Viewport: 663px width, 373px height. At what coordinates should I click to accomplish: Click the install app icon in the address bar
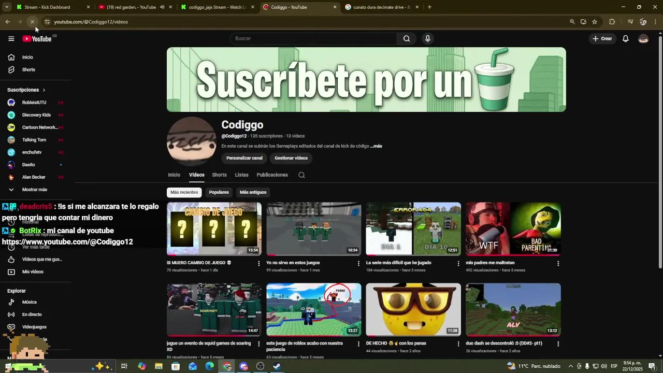pos(583,22)
